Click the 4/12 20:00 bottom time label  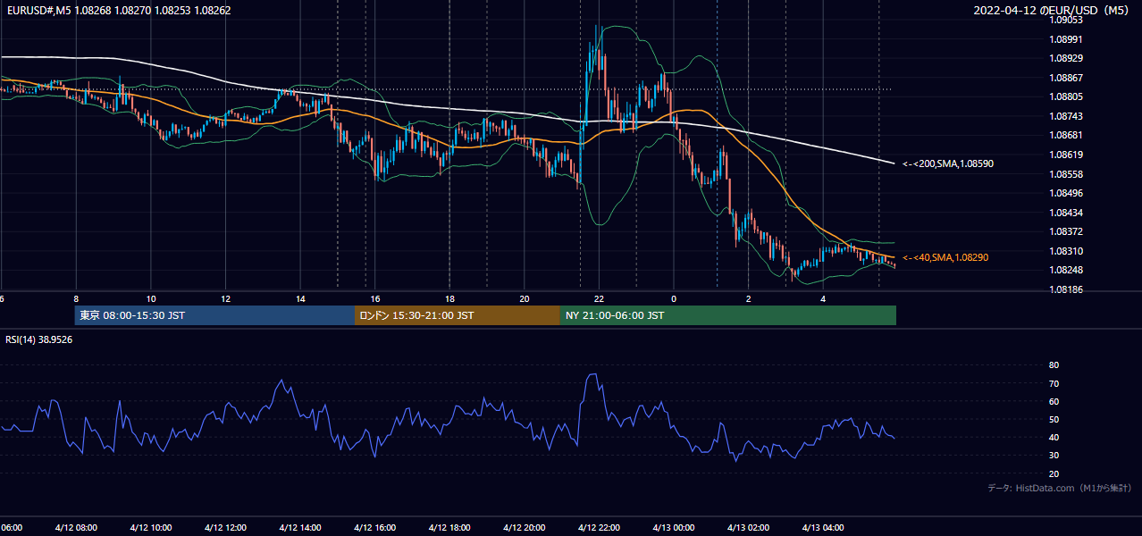click(x=525, y=527)
